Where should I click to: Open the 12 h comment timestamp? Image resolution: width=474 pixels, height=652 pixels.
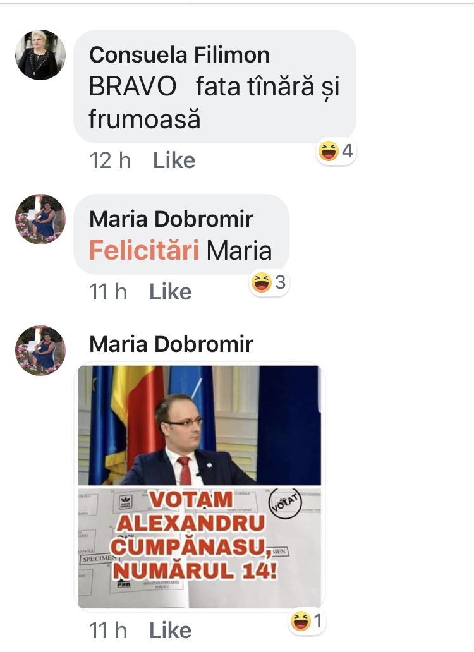pos(110,160)
